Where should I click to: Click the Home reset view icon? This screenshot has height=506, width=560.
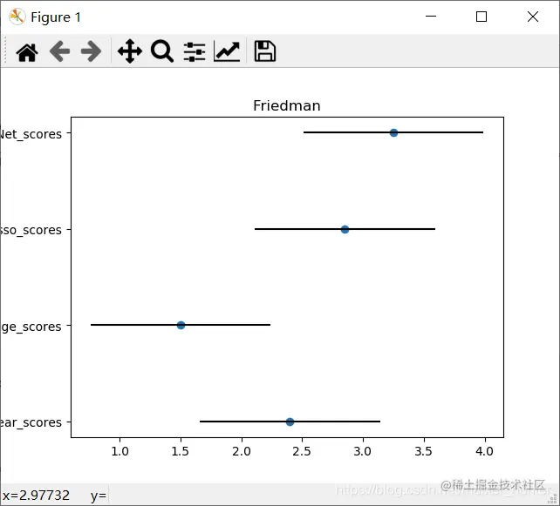(x=27, y=52)
